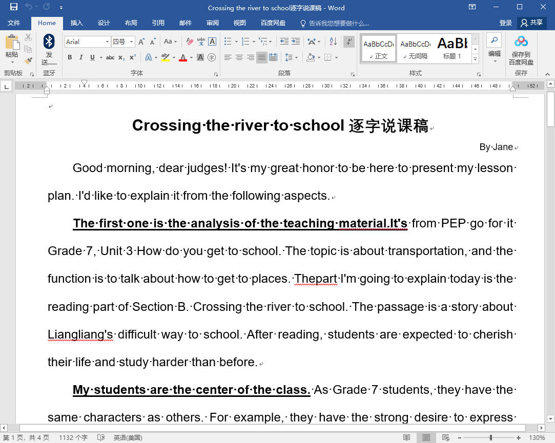Open the Arial font name dropdown
Image resolution: width=555 pixels, height=443 pixels.
click(107, 42)
